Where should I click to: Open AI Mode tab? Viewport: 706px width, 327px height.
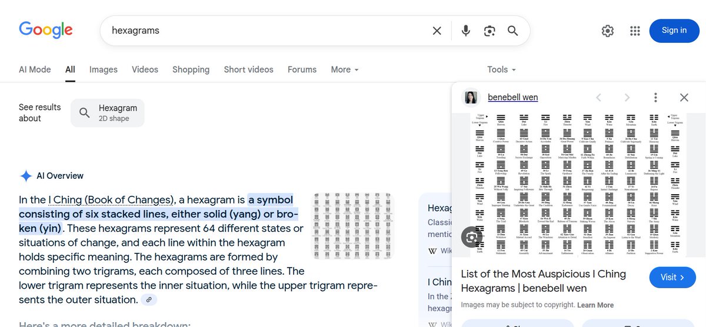click(35, 69)
